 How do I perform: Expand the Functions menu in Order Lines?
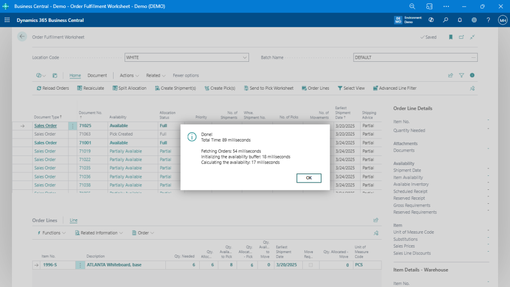tap(50, 233)
